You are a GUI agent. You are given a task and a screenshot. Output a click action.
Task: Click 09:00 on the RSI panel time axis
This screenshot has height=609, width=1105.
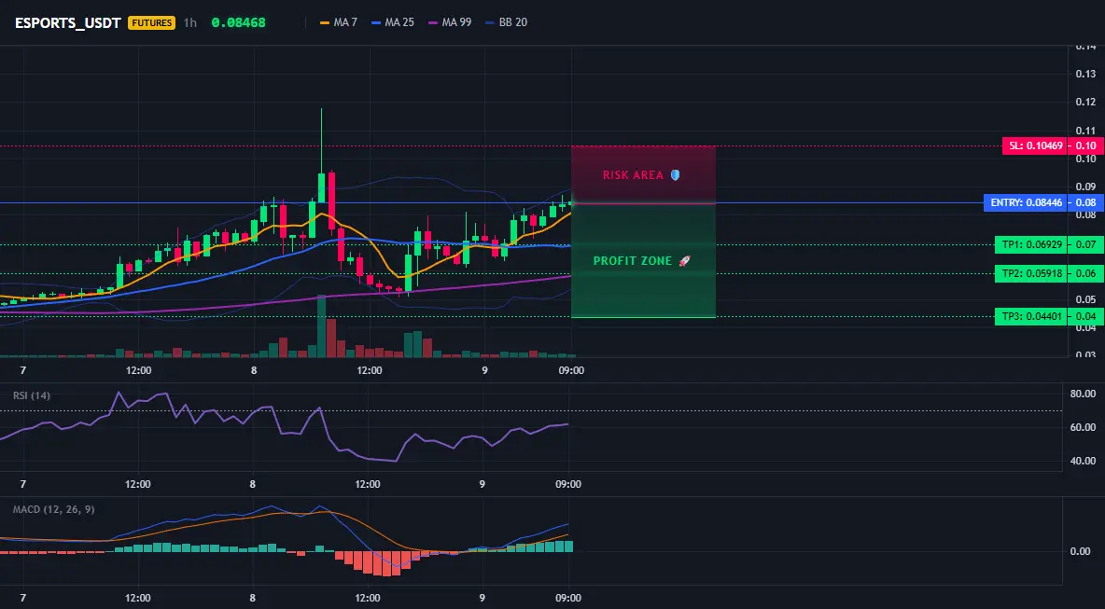click(568, 484)
